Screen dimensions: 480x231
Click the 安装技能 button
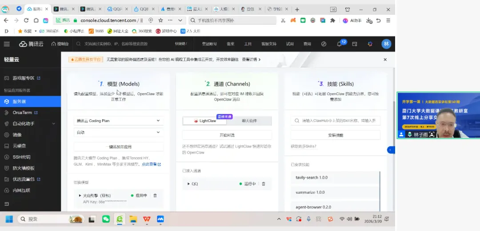336,135
